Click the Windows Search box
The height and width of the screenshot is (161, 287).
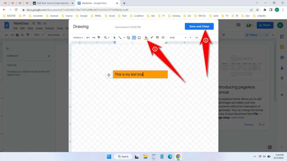(123, 156)
